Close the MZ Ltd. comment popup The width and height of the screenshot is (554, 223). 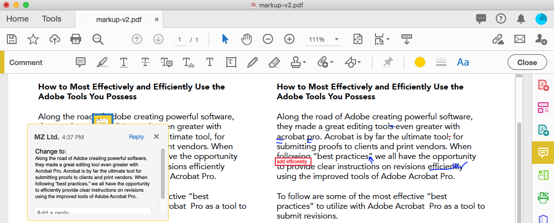tap(156, 136)
